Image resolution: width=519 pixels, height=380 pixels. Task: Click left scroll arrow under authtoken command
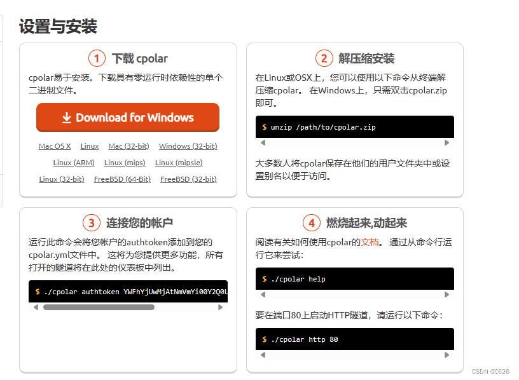click(x=36, y=308)
